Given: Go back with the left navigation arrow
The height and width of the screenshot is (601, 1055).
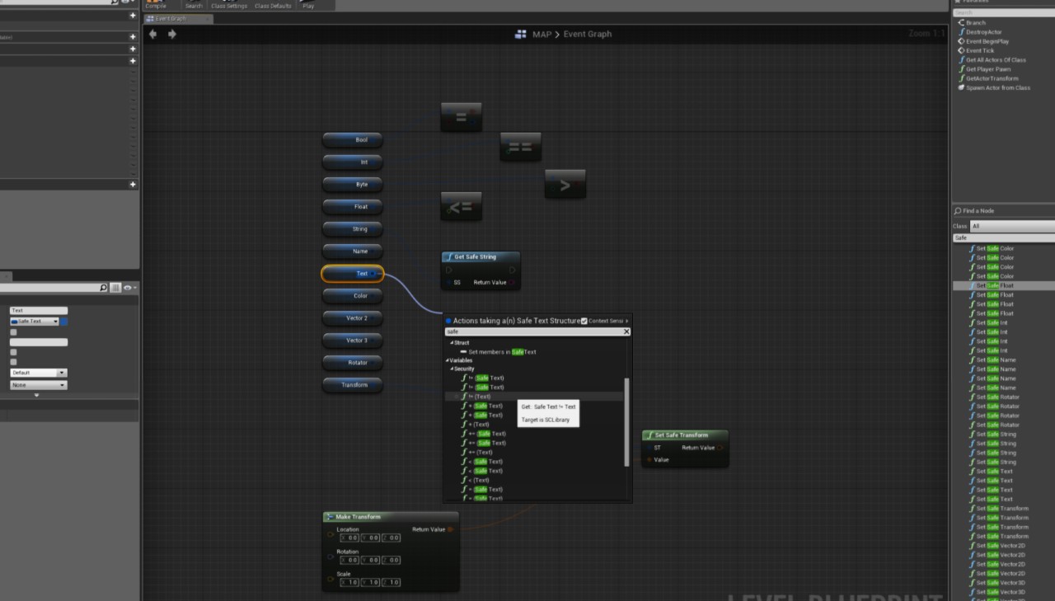Looking at the screenshot, I should pos(152,34).
